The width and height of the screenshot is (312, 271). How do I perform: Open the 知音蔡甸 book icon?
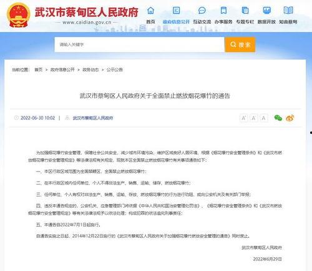[x=288, y=10]
